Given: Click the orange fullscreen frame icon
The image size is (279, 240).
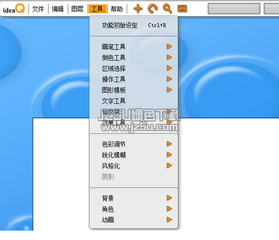Looking at the screenshot, I should pyautogui.click(x=182, y=8).
